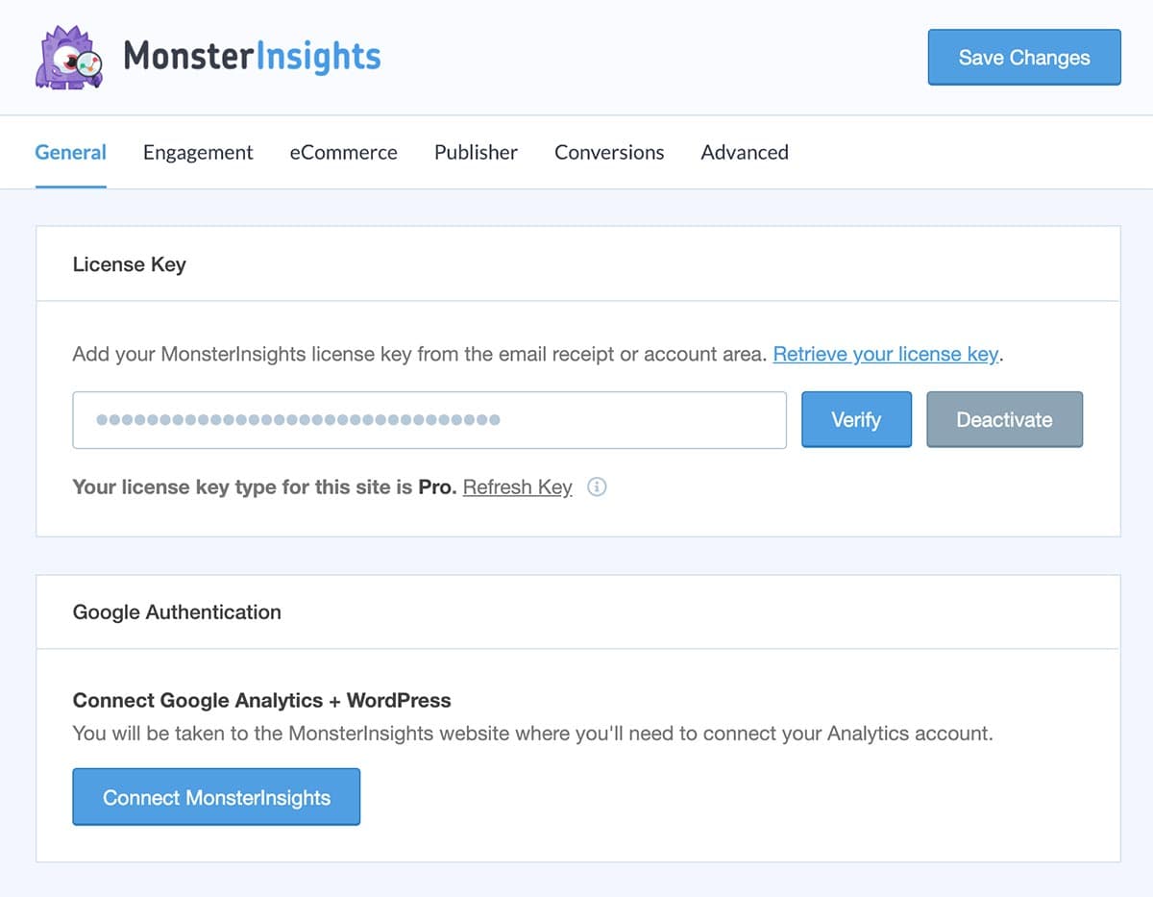This screenshot has height=897, width=1153.
Task: Click the Refresh Key link
Action: (517, 487)
